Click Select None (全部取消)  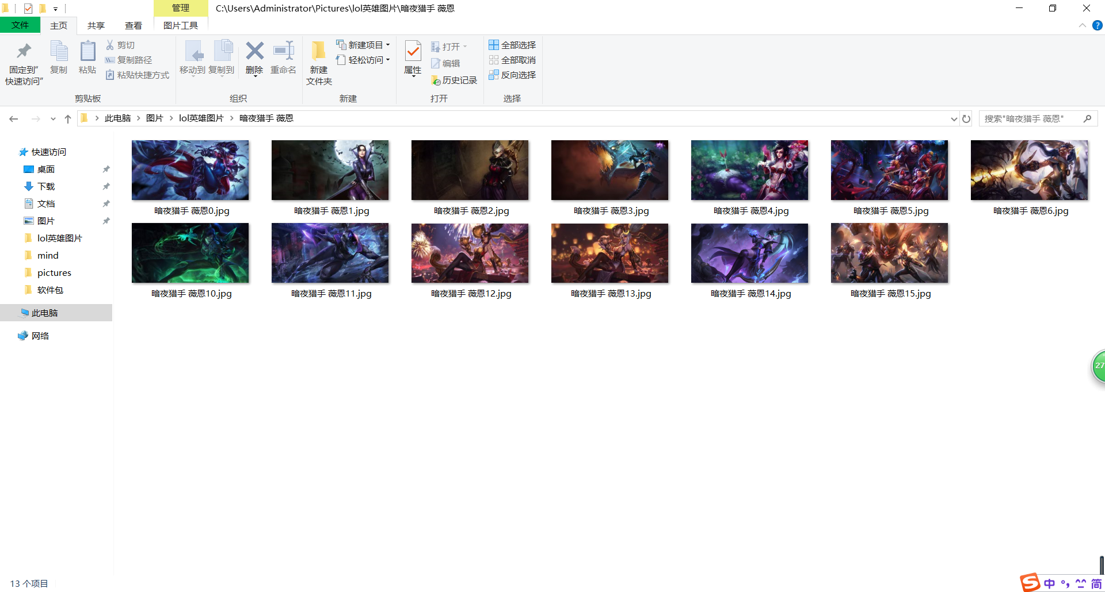[x=512, y=60]
